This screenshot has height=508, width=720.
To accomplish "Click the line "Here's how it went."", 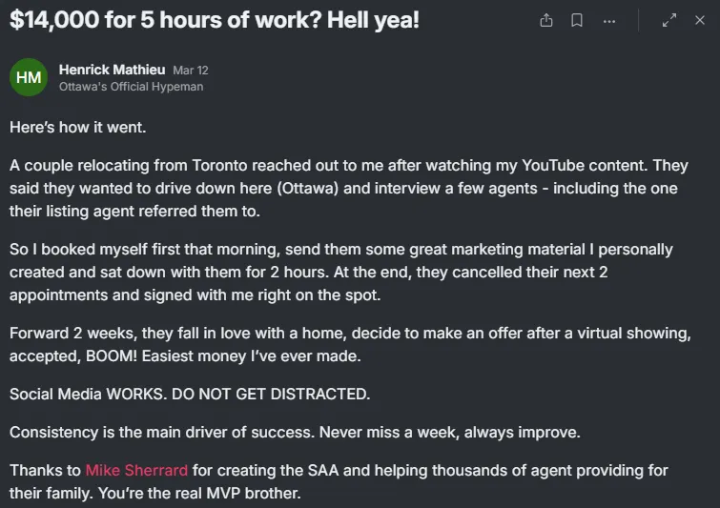I will (x=77, y=127).
